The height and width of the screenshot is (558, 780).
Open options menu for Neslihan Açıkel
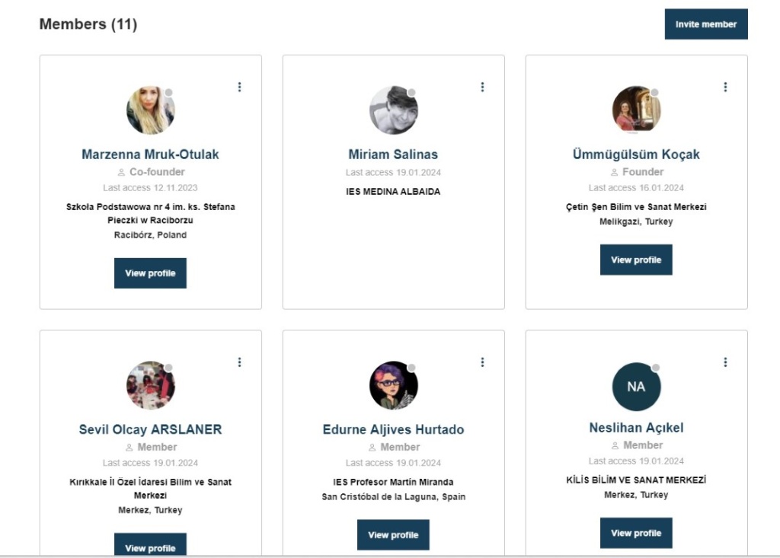pyautogui.click(x=725, y=362)
